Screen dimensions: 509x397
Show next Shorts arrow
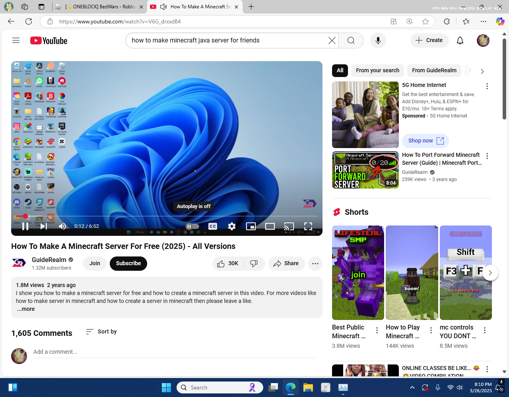click(490, 273)
